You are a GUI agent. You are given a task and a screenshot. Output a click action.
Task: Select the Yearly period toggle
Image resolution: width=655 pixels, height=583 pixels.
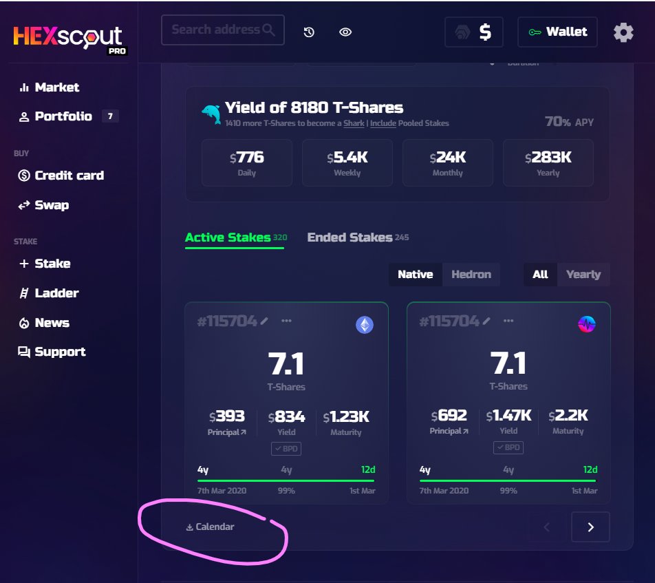click(583, 275)
